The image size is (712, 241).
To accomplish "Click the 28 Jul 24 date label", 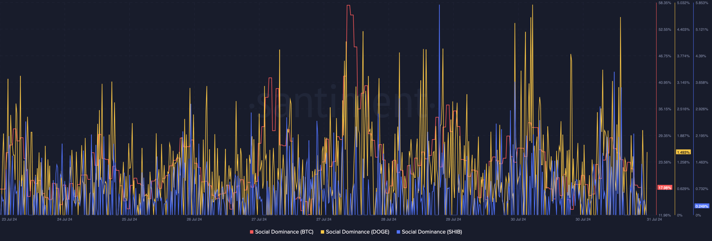I will (389, 219).
